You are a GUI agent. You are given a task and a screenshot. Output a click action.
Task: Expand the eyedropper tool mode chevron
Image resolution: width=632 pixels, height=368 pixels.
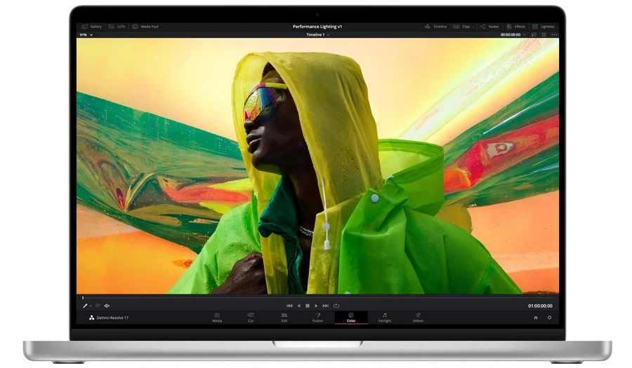(x=91, y=306)
